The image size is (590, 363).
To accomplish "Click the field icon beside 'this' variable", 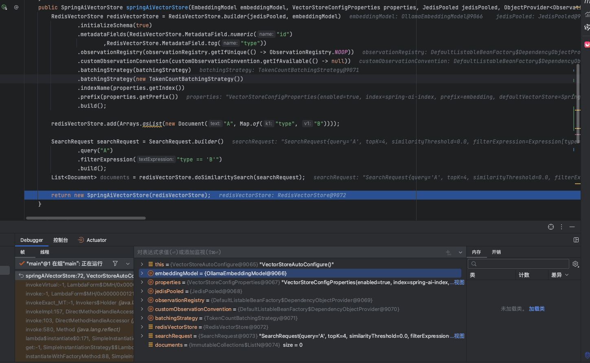I will pos(151,264).
